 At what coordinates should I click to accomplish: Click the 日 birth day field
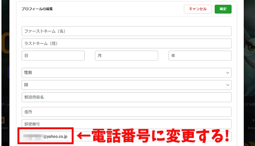click(x=53, y=55)
